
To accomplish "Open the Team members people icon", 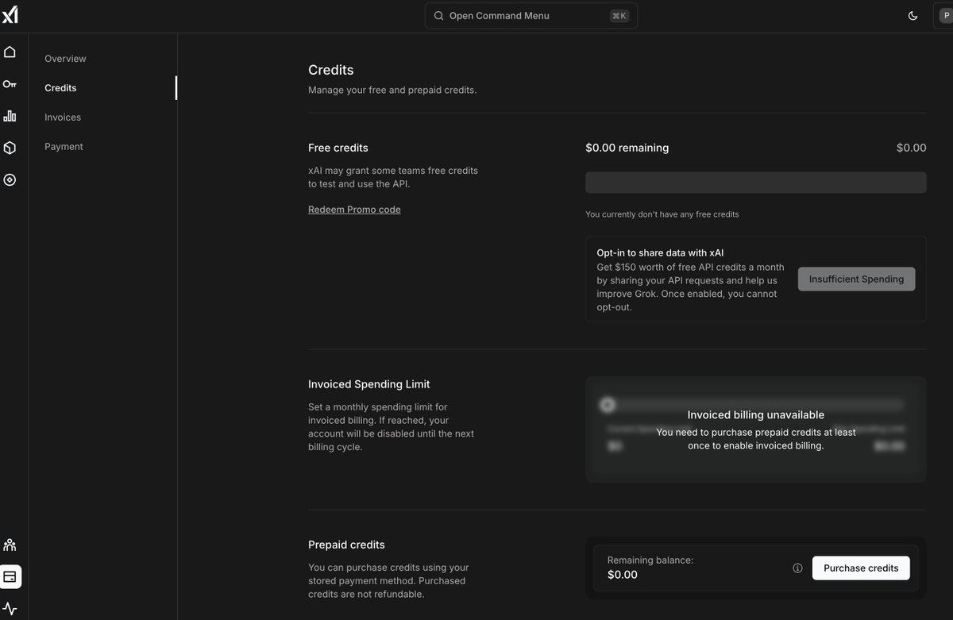I will (x=10, y=545).
